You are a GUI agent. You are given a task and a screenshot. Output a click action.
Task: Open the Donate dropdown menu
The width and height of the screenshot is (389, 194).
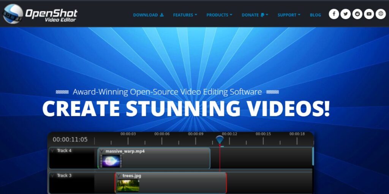pyautogui.click(x=255, y=15)
